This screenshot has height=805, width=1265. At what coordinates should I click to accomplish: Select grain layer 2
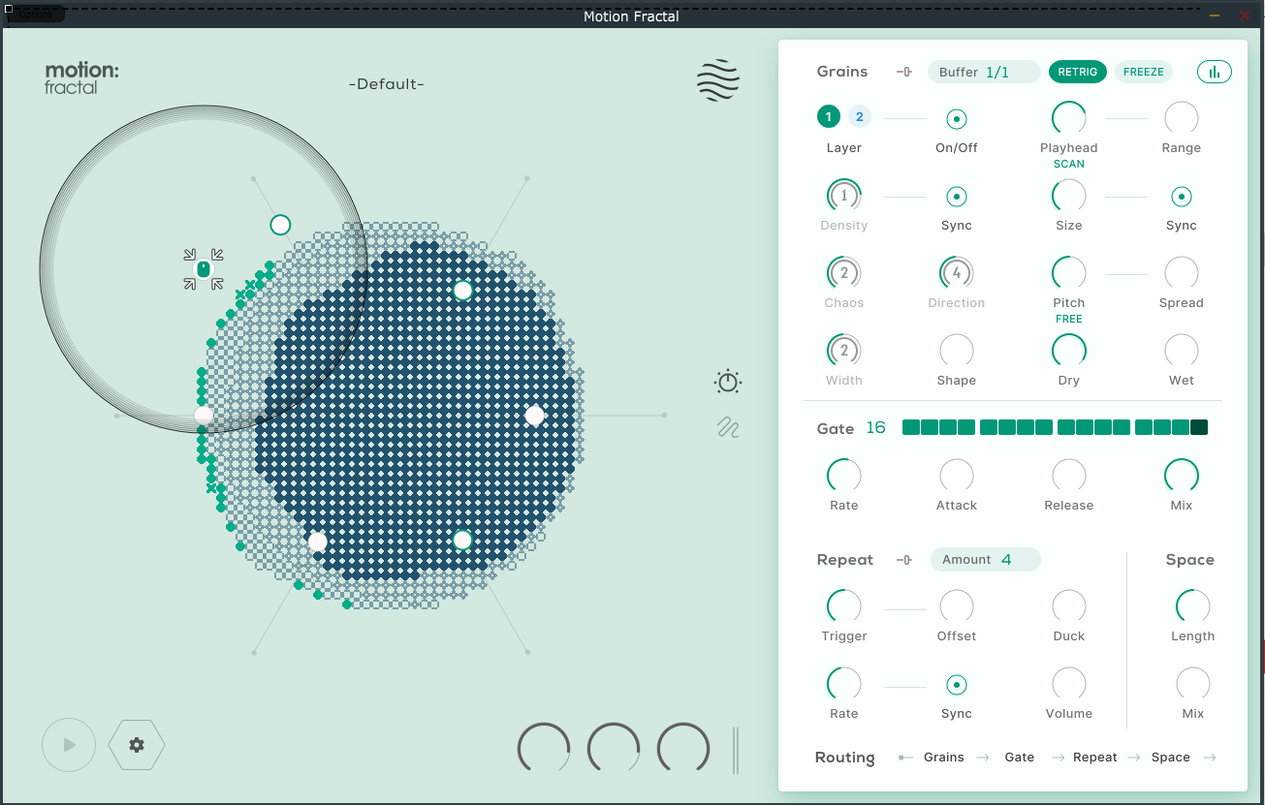[x=860, y=117]
